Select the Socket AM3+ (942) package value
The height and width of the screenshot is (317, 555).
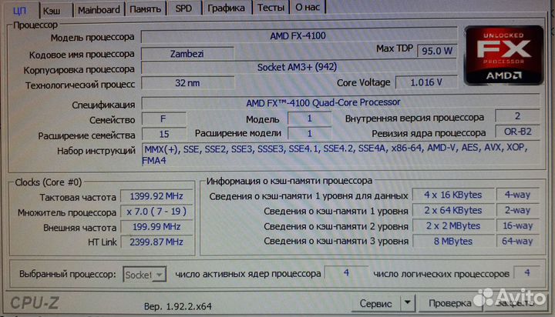pyautogui.click(x=298, y=67)
